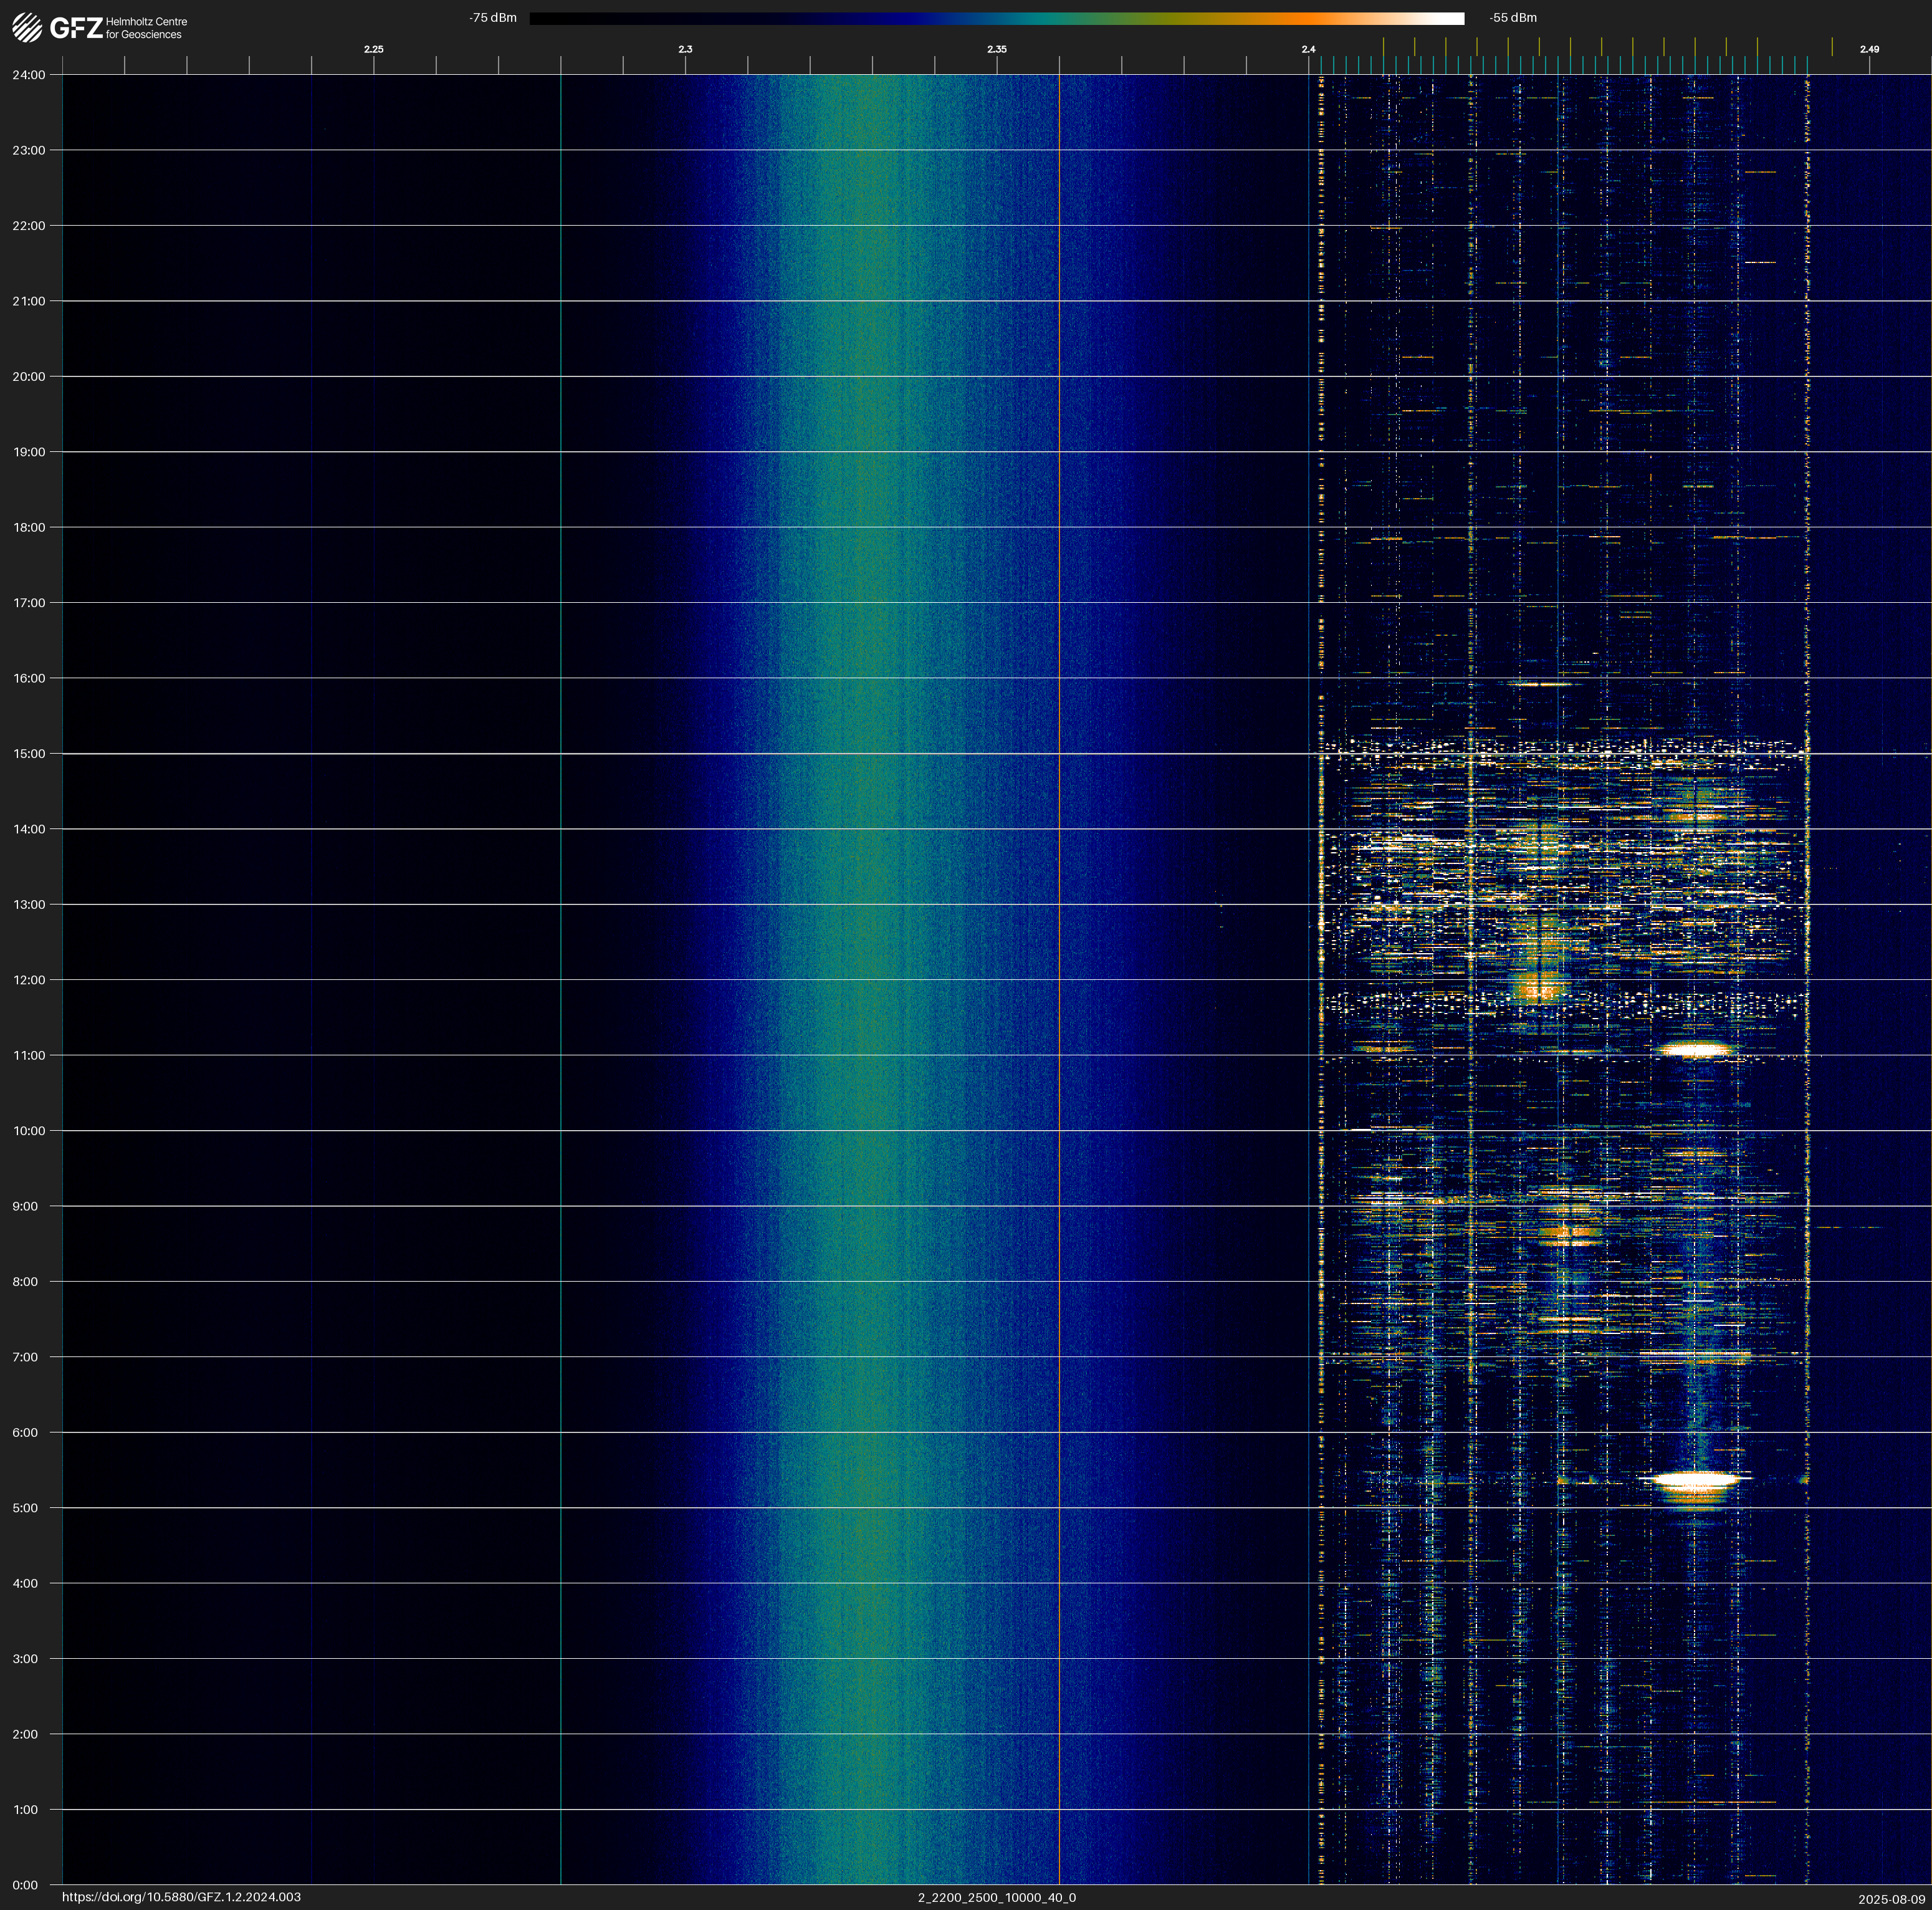The width and height of the screenshot is (1932, 1910).
Task: Open the doi.org GFZ dataset link
Action: [181, 1897]
